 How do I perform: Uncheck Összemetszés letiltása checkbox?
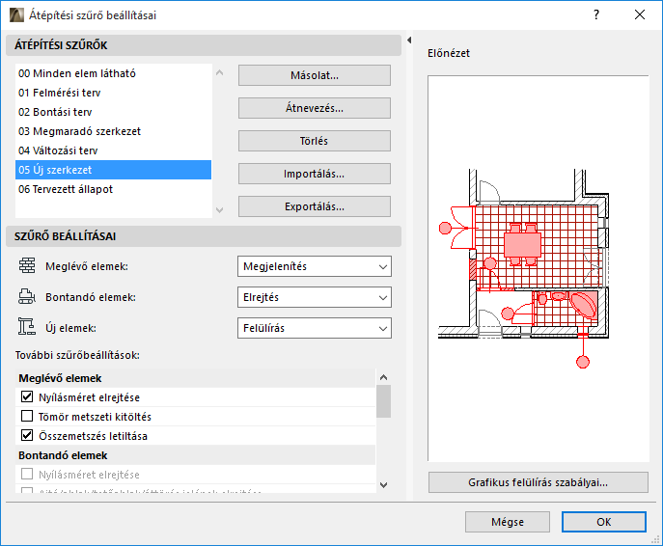27,435
